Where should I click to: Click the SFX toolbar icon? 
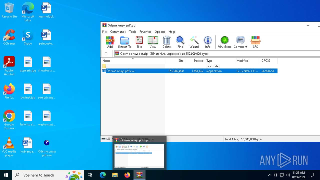(x=255, y=42)
